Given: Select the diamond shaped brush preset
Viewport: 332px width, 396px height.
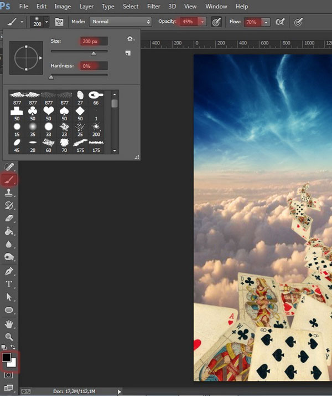Looking at the screenshot, I should pyautogui.click(x=80, y=113).
